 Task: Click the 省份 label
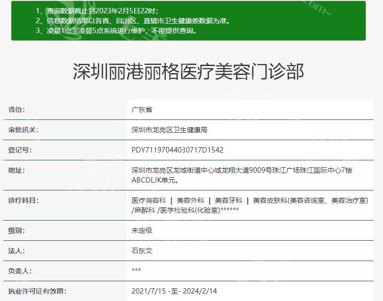(16, 110)
